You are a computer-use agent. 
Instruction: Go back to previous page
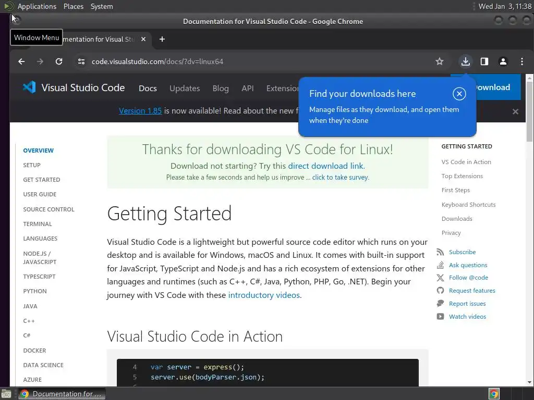pos(21,61)
